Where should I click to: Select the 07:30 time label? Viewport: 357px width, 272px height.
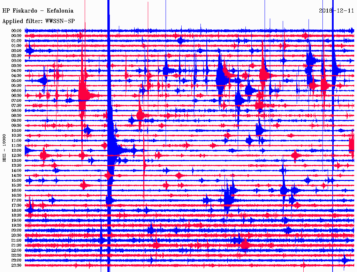pos(16,105)
